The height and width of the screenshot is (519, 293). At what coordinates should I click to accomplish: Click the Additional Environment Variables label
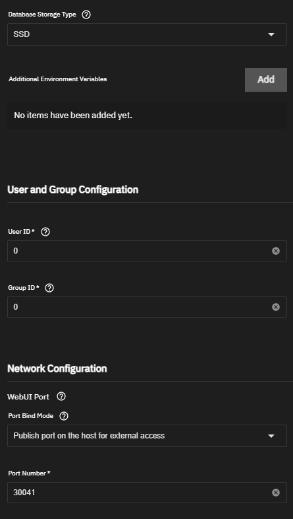(x=58, y=79)
